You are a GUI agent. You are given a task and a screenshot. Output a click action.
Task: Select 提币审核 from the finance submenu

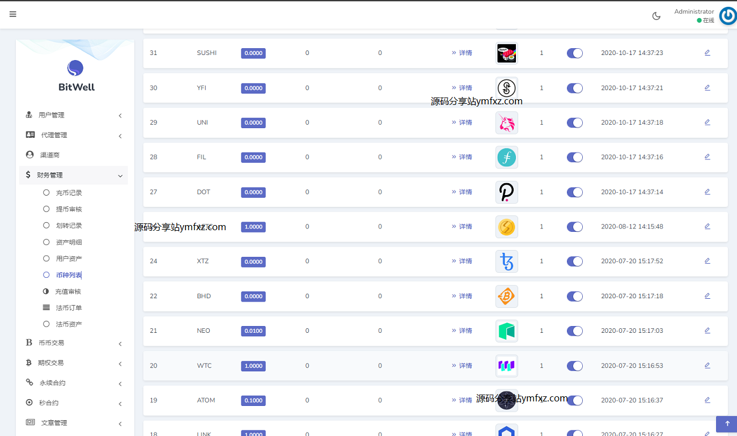coord(69,209)
